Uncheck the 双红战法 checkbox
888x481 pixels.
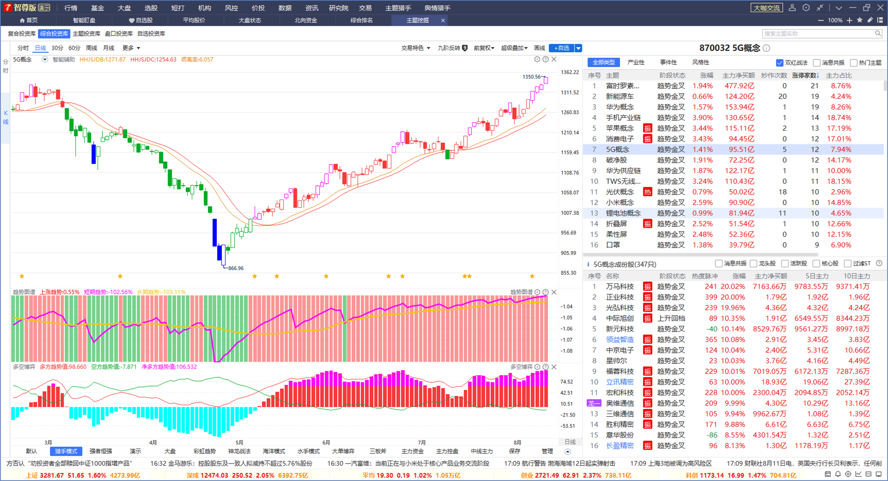780,63
